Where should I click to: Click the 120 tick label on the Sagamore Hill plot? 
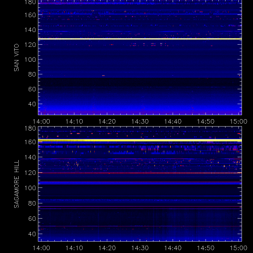click(x=30, y=173)
